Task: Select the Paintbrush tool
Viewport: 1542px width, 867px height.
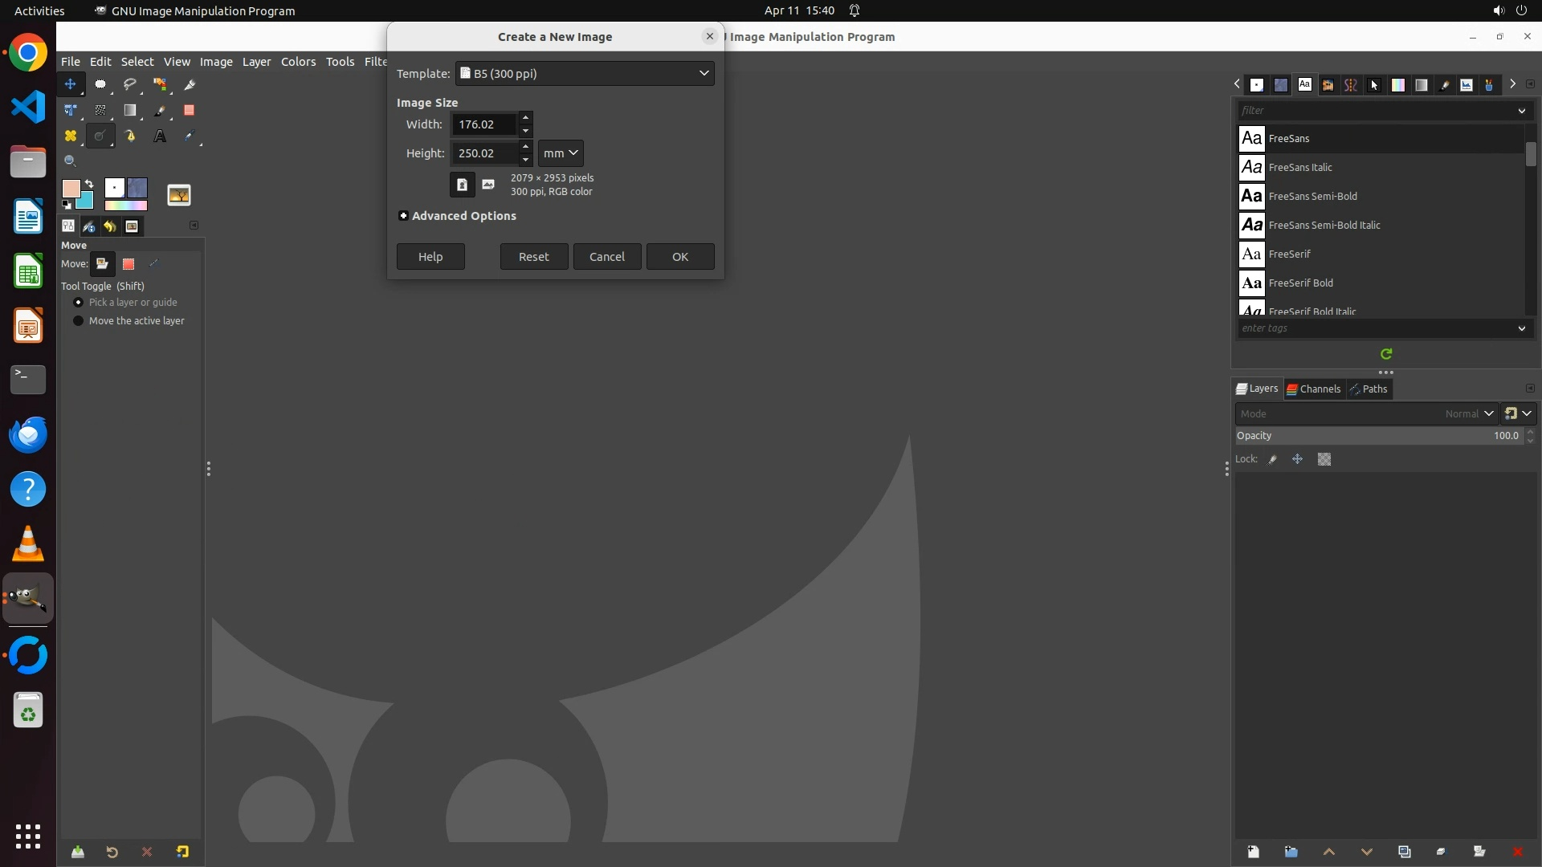Action: [160, 111]
